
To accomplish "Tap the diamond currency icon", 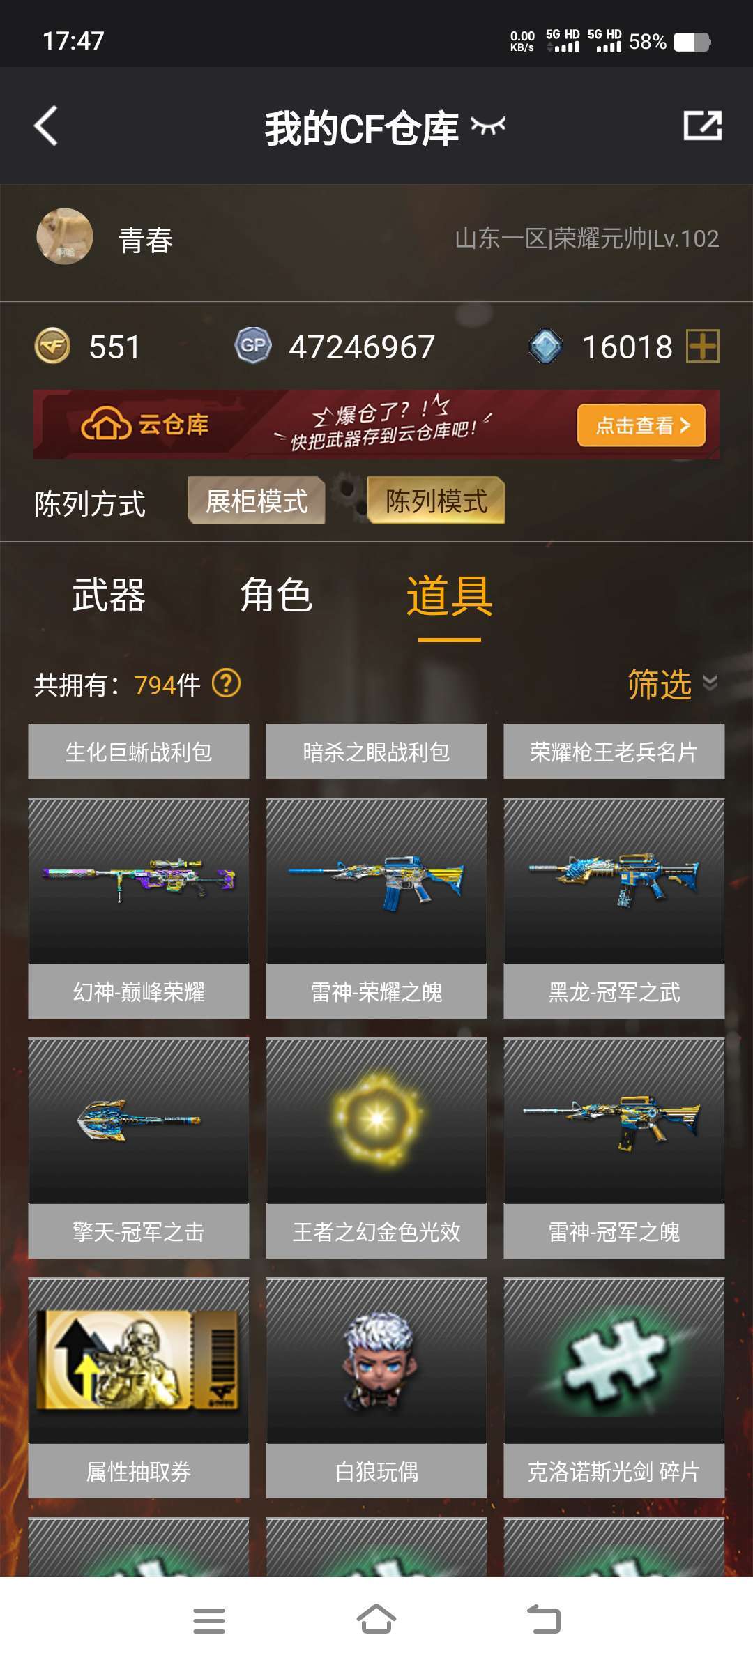I will pyautogui.click(x=545, y=346).
